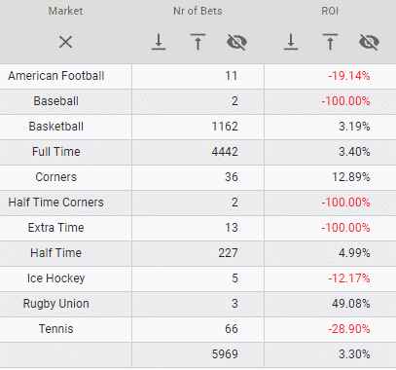Sort ROI column ascending arrow

point(330,42)
